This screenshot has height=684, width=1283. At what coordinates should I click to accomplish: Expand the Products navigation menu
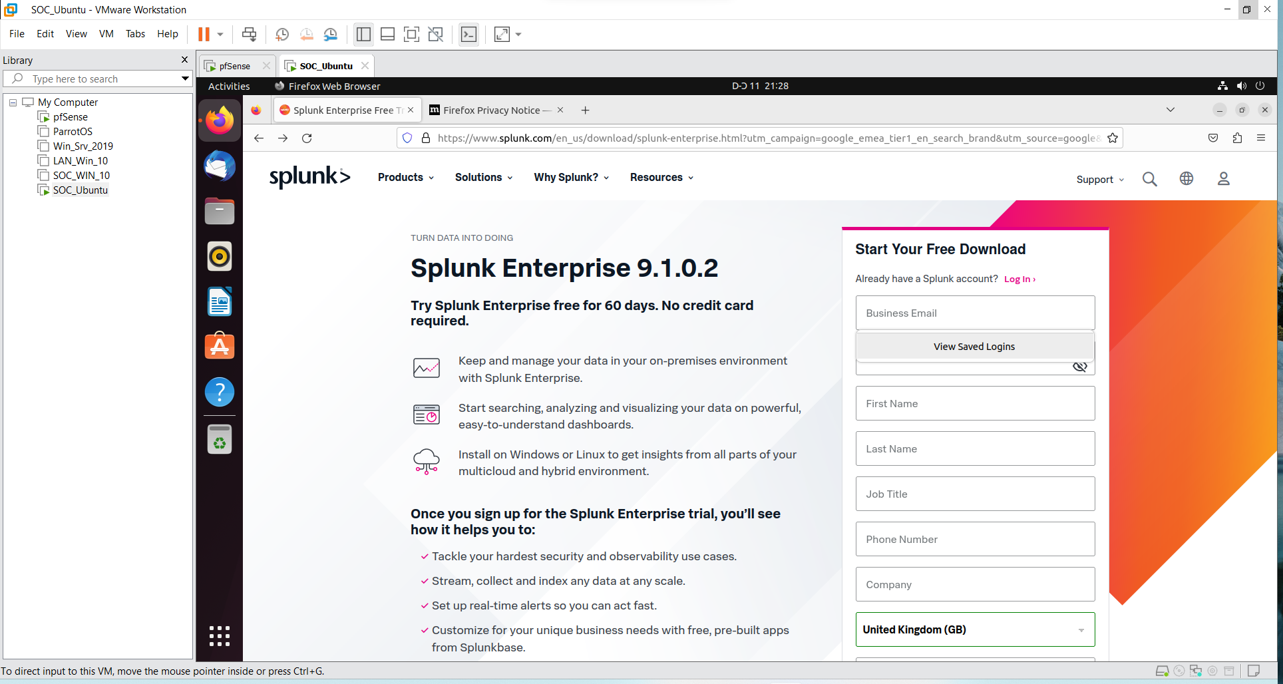click(406, 178)
